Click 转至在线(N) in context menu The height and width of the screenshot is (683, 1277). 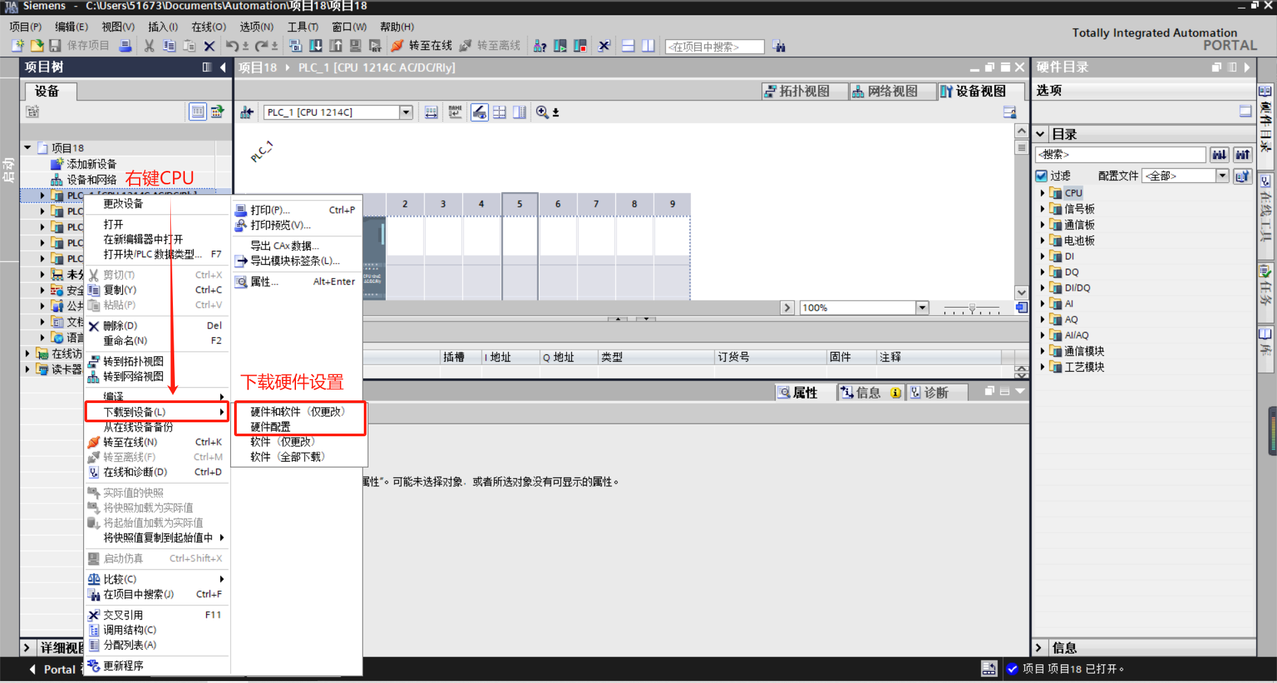click(x=157, y=442)
